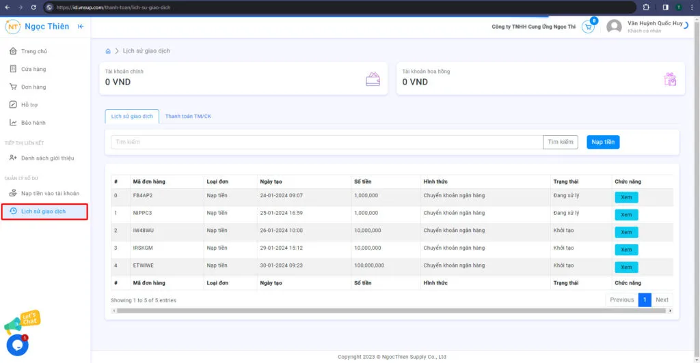Screen dimensions: 700x363
Task: Click the user profile avatar
Action: [x=614, y=27]
